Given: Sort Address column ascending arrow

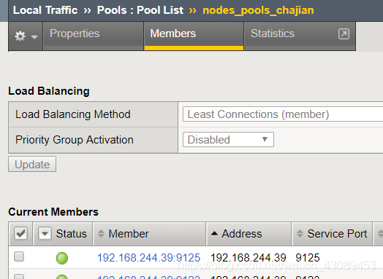Looking at the screenshot, I should point(214,234).
